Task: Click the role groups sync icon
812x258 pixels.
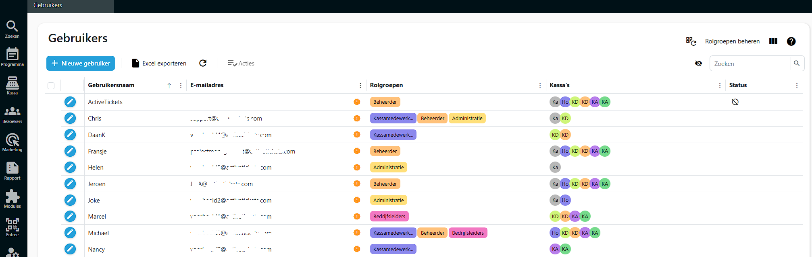Action: [x=691, y=41]
